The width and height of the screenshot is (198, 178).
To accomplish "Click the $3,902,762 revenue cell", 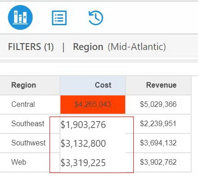I will [x=158, y=162].
